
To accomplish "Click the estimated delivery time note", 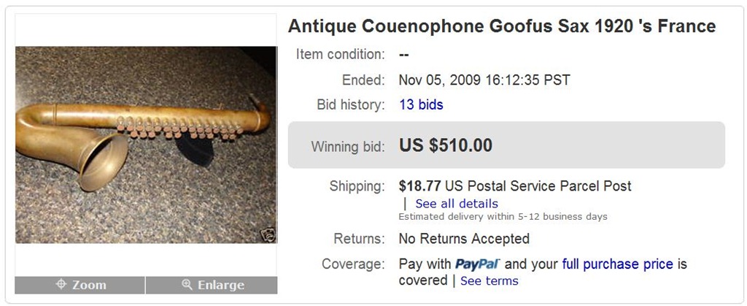I will [503, 217].
